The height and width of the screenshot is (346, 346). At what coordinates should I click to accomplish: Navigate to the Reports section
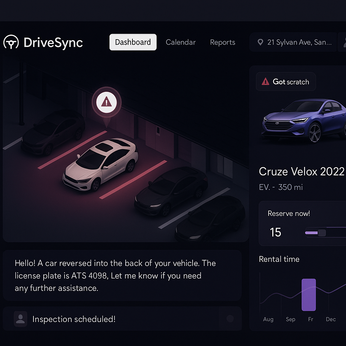click(x=223, y=42)
